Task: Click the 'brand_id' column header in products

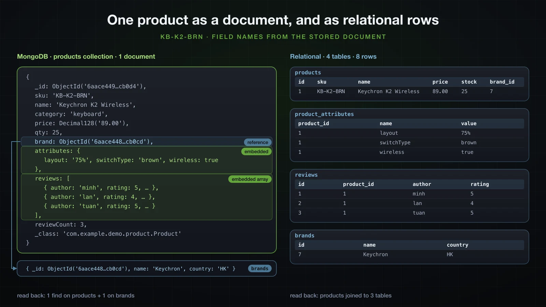Action: tap(502, 82)
